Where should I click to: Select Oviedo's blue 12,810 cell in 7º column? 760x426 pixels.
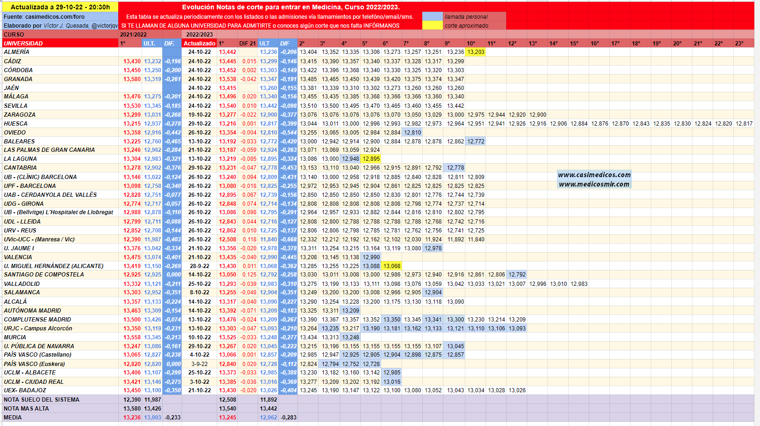tap(412, 133)
